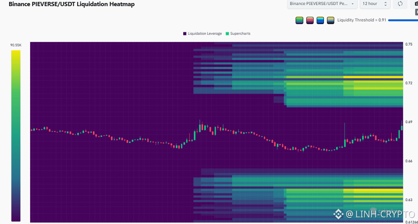Click the 0.63 price axis label
The width and height of the screenshot is (418, 224).
click(x=409, y=200)
